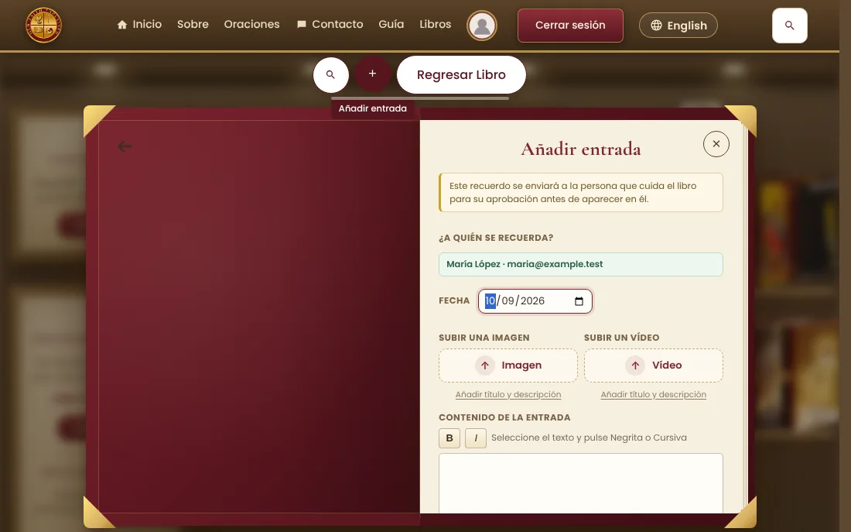
Task: Toggle italic formatting with I button
Action: click(476, 438)
